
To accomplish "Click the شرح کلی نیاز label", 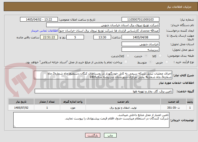I will click(184, 75).
